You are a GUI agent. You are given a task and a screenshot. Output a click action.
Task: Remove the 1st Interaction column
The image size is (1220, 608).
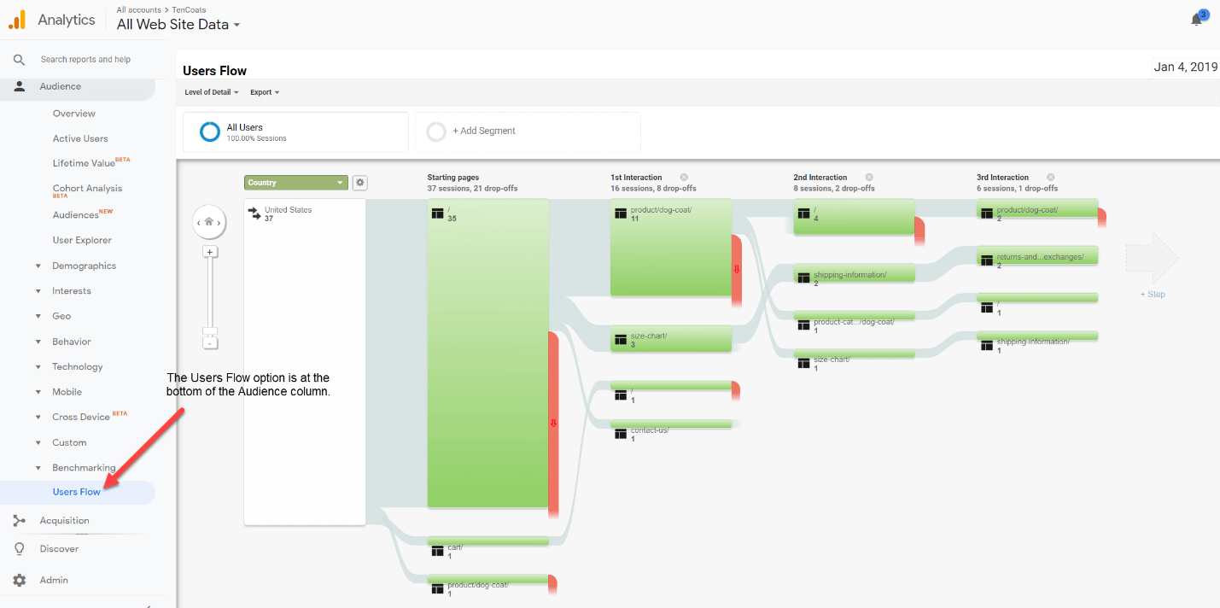(684, 178)
